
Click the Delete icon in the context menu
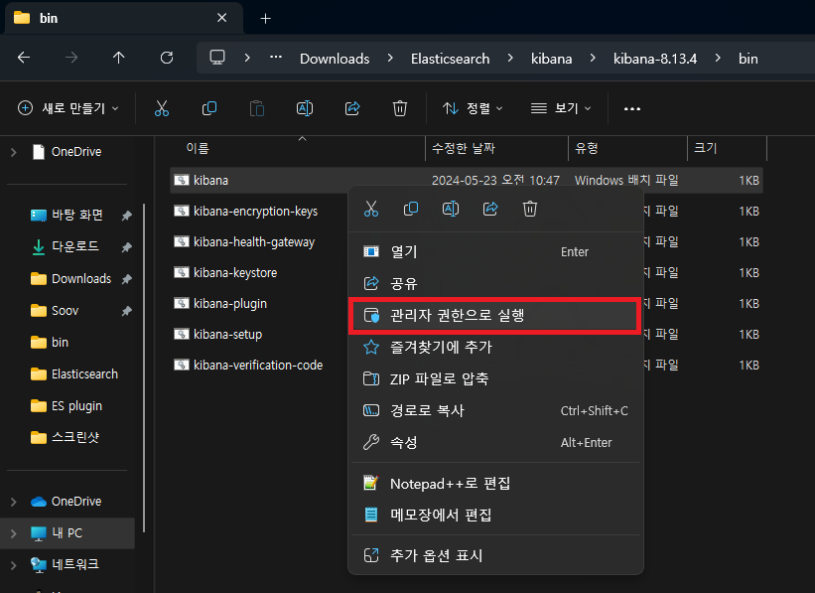[530, 209]
